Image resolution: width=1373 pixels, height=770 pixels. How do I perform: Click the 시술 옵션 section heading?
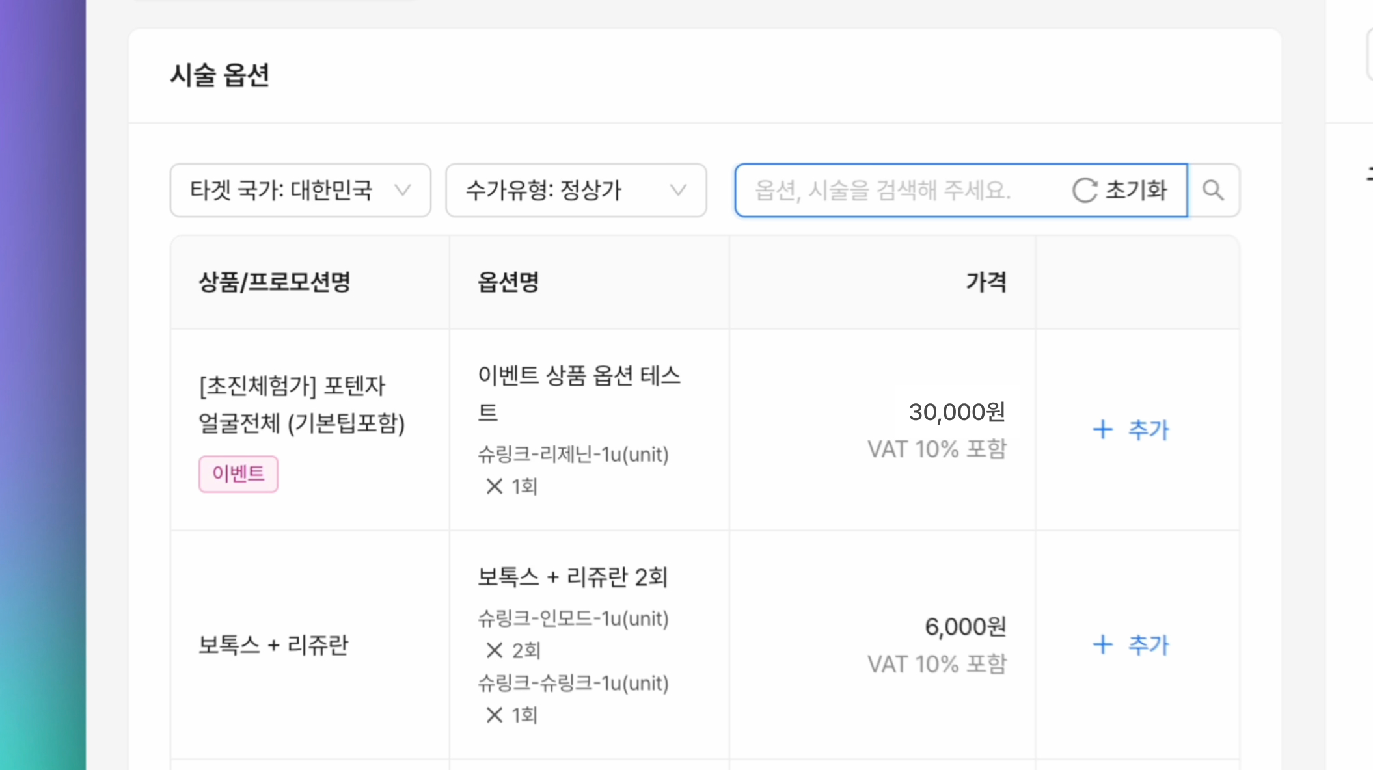pyautogui.click(x=219, y=75)
